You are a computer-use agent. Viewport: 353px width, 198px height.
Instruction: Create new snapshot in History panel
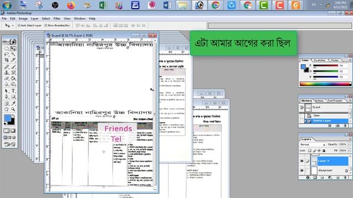point(338,126)
